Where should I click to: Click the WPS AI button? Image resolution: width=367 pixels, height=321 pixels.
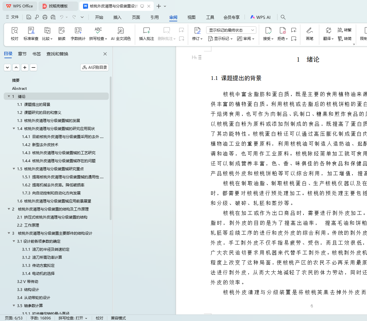click(260, 17)
